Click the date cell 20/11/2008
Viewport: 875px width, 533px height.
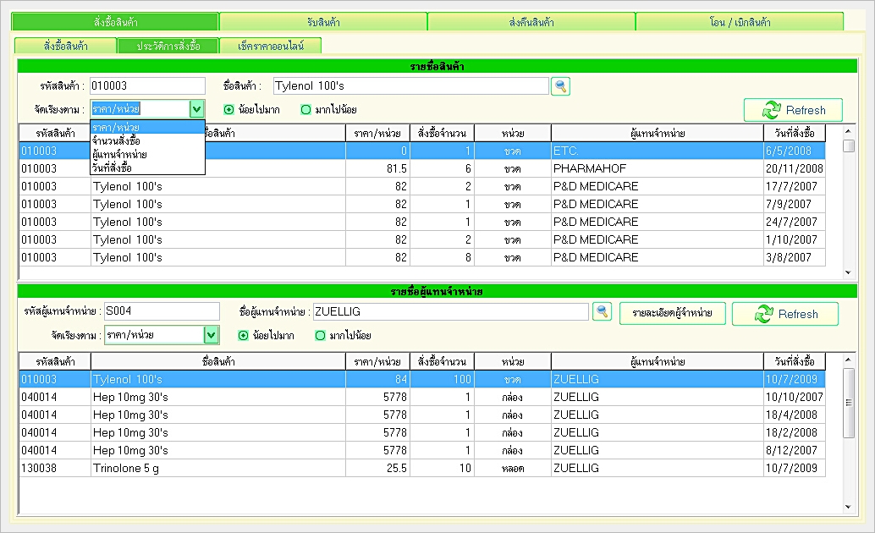(794, 168)
